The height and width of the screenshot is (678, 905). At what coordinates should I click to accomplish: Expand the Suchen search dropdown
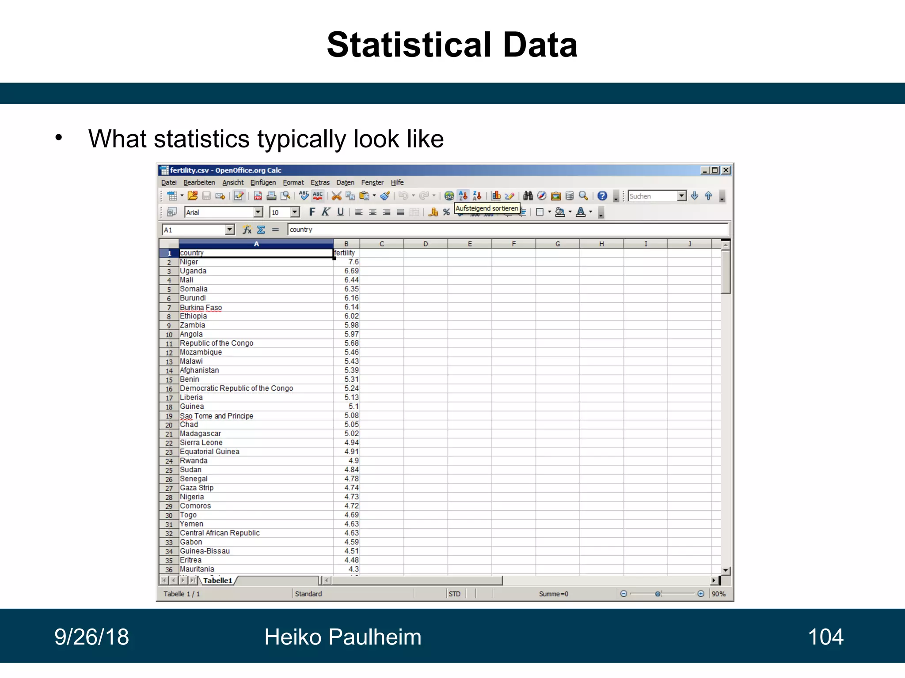[x=682, y=196]
